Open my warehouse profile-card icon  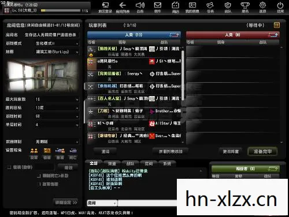click(192, 5)
